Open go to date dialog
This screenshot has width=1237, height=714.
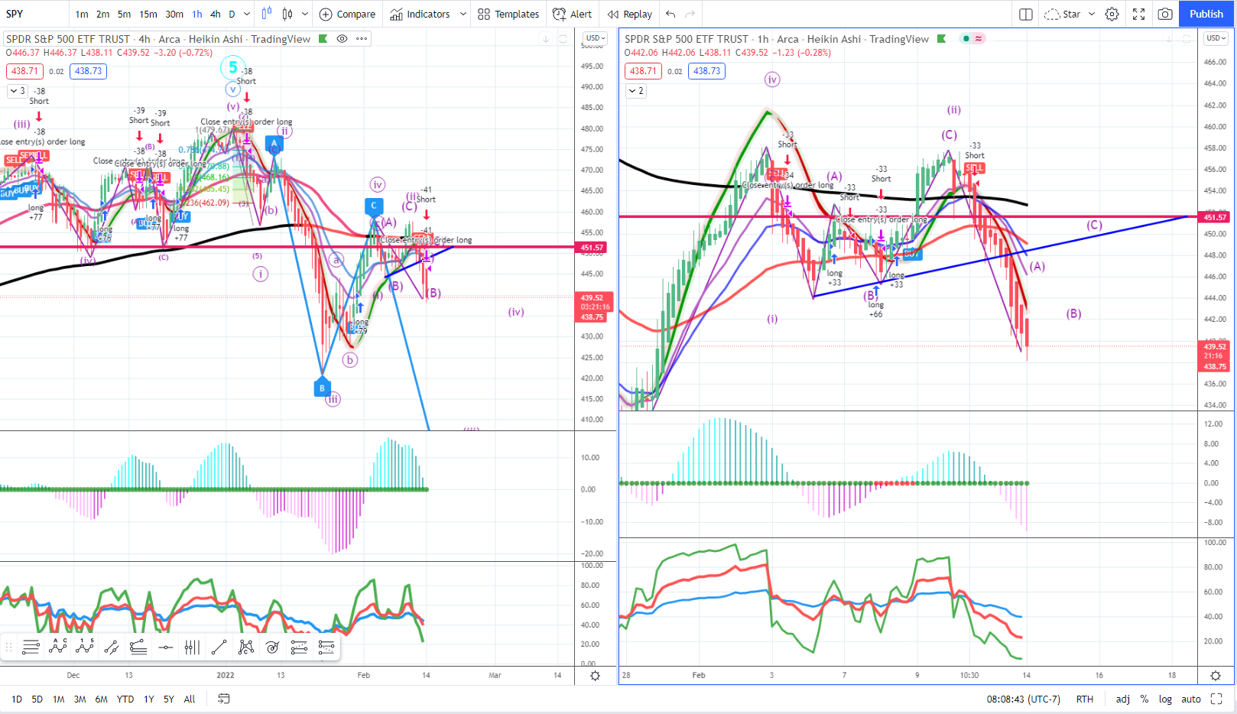(x=224, y=699)
